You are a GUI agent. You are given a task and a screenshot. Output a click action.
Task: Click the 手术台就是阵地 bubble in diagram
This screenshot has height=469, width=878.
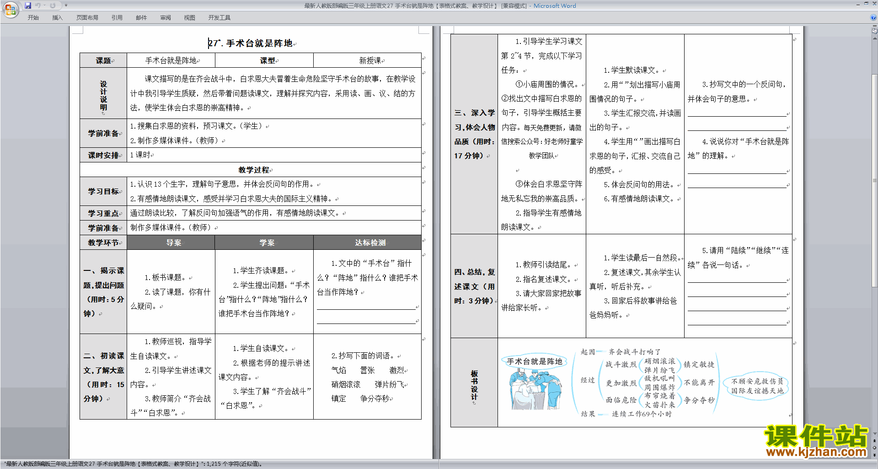coord(534,361)
